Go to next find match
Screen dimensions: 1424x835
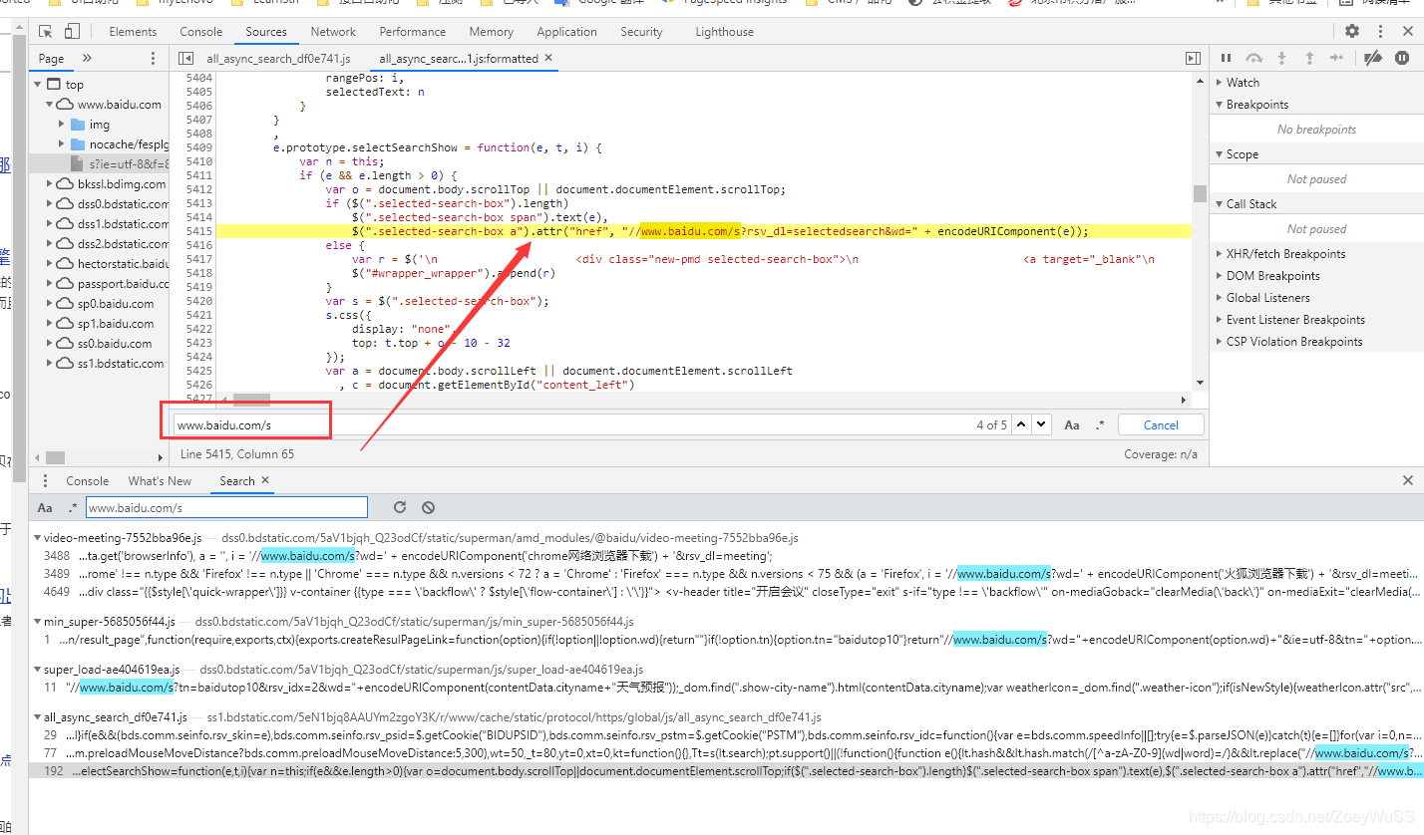point(1041,424)
